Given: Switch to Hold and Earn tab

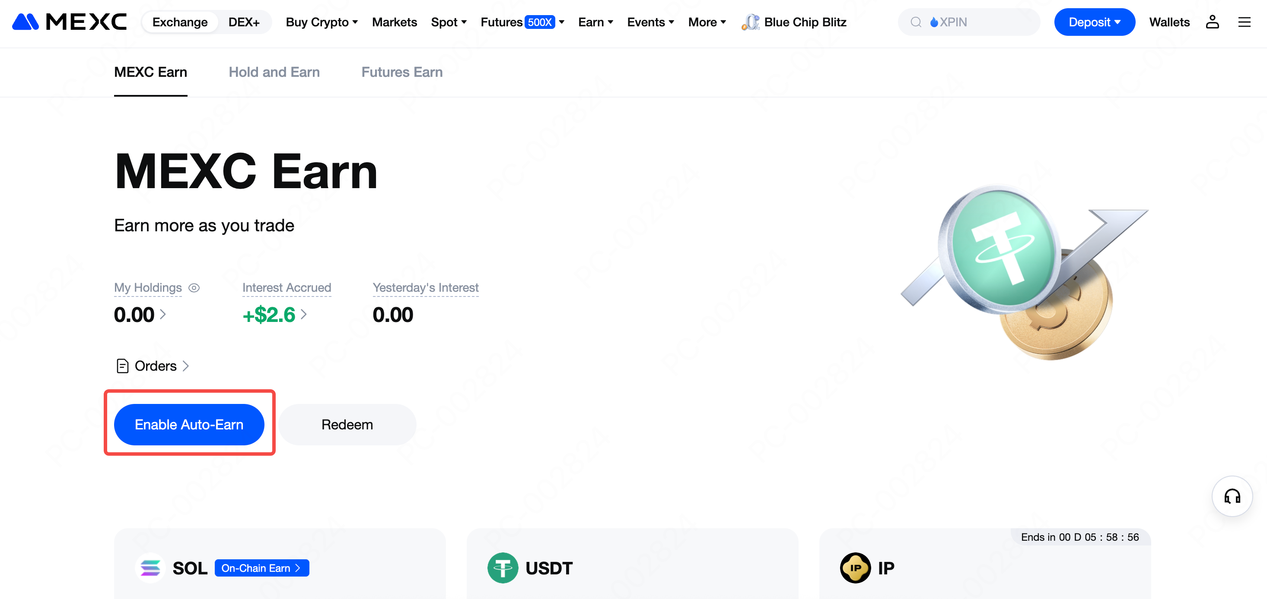Looking at the screenshot, I should pyautogui.click(x=274, y=72).
